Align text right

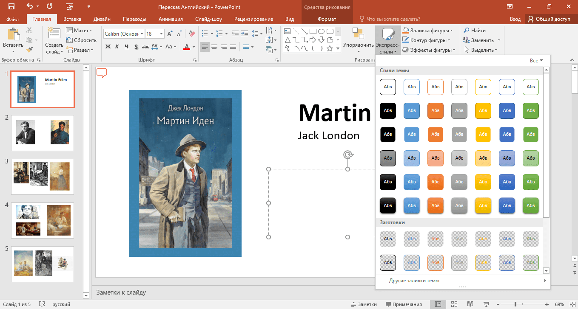(224, 47)
